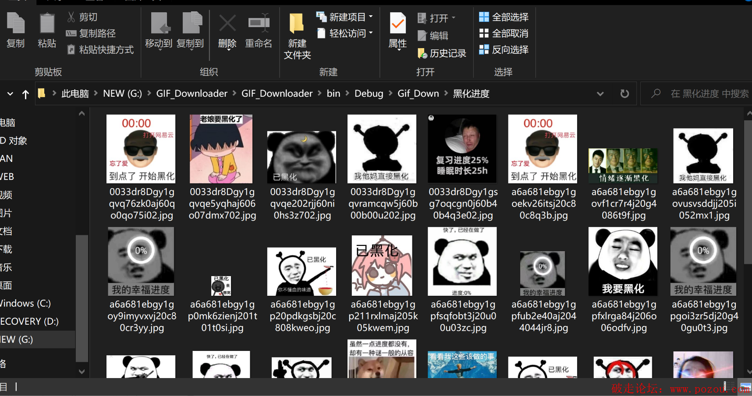Click the 黑化进度 breadcrumb
The width and height of the screenshot is (752, 396).
click(x=471, y=94)
